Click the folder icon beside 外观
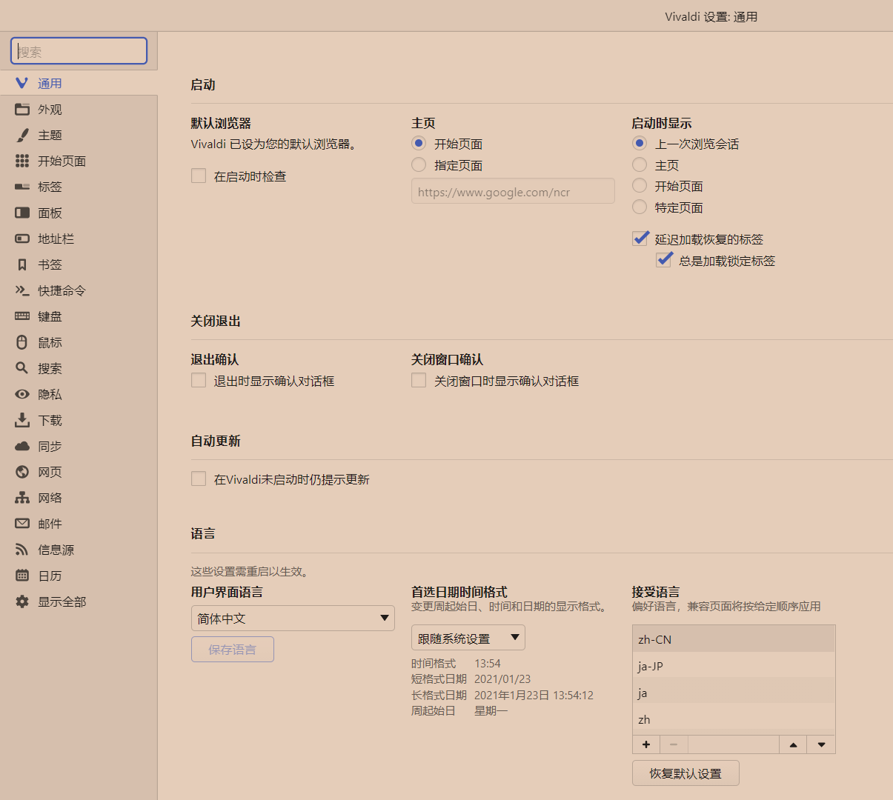 [x=22, y=109]
